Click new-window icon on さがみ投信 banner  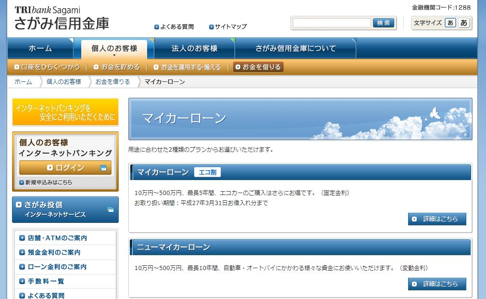[111, 209]
